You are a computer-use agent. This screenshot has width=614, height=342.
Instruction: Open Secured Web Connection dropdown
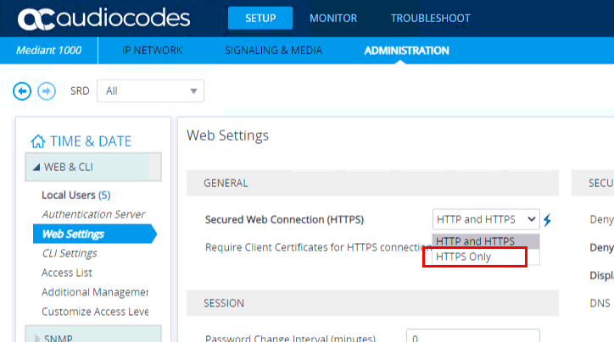(x=485, y=219)
